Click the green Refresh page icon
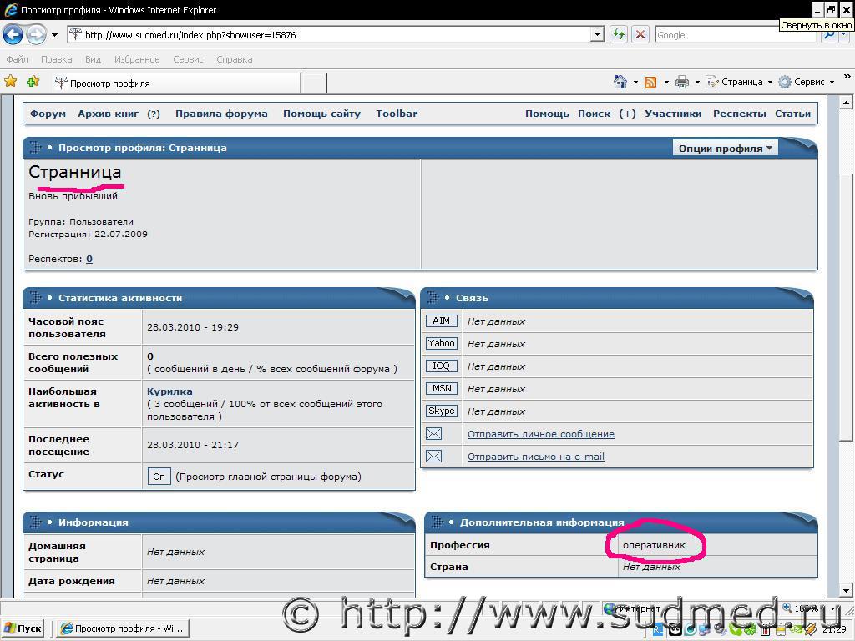The height and width of the screenshot is (641, 855). pyautogui.click(x=619, y=34)
